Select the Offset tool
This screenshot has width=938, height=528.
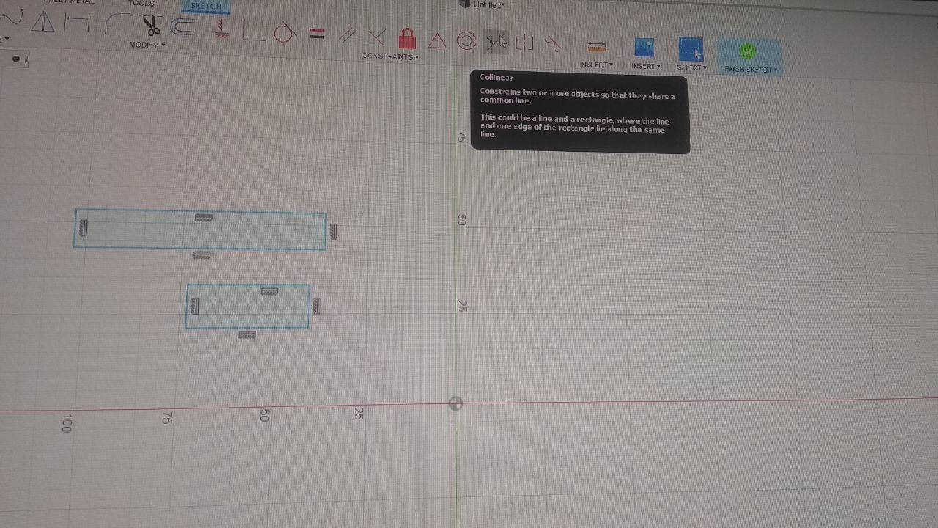tap(183, 27)
